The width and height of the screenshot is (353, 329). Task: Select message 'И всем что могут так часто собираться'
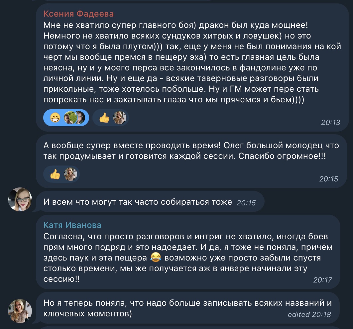[x=150, y=202]
